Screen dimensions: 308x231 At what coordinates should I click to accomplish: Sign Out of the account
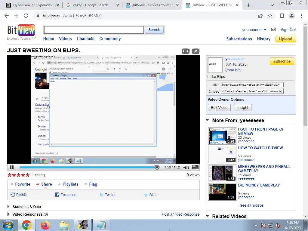[288, 30]
